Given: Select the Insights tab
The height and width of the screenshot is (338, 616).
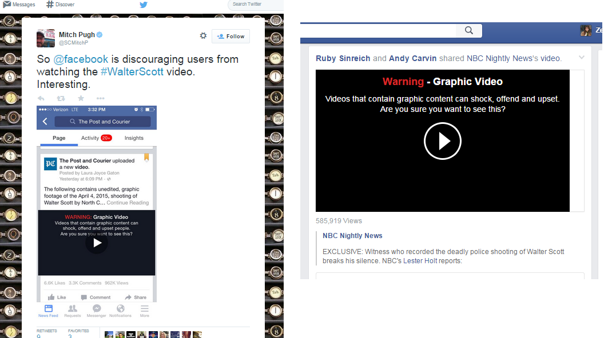Looking at the screenshot, I should coord(134,138).
